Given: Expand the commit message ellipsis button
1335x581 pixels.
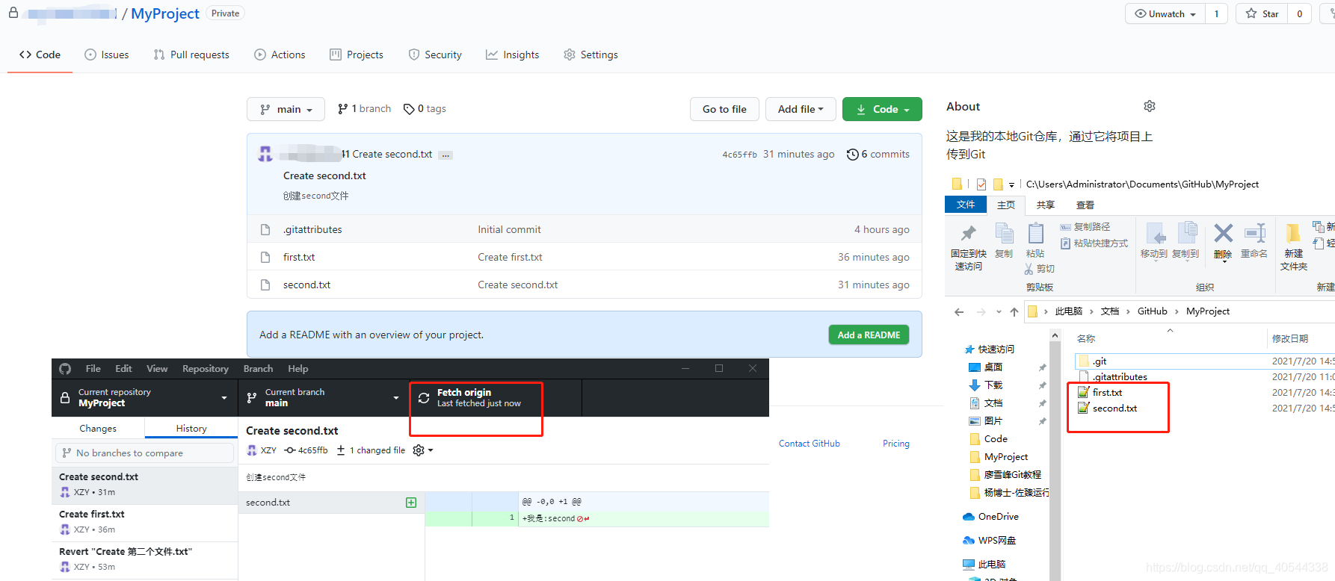Looking at the screenshot, I should pyautogui.click(x=445, y=155).
